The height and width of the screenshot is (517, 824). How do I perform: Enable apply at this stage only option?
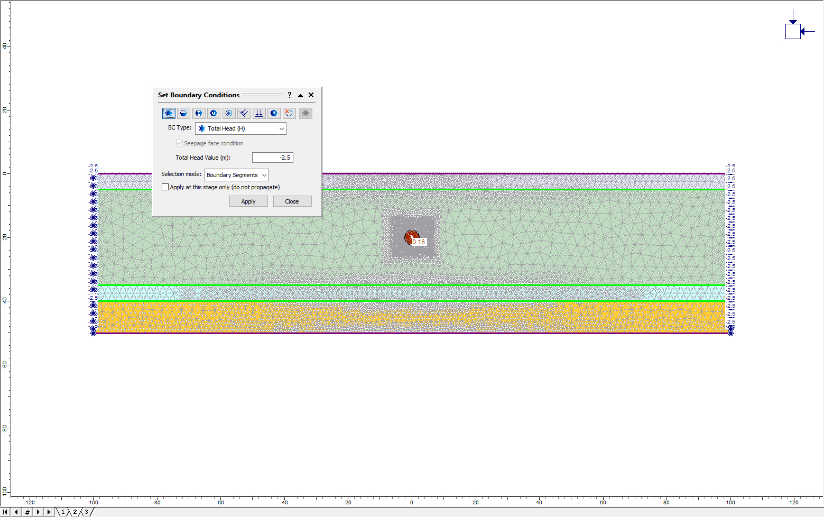point(165,187)
